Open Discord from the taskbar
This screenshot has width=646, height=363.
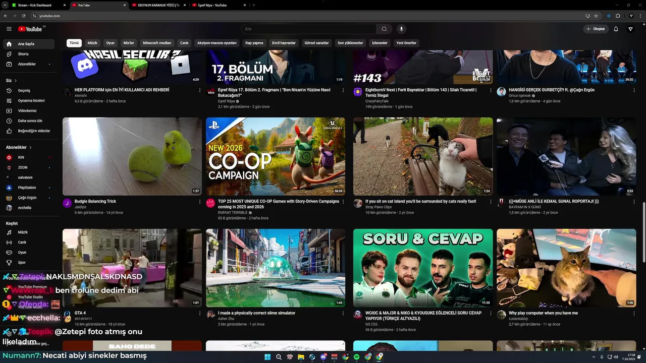[x=323, y=357]
